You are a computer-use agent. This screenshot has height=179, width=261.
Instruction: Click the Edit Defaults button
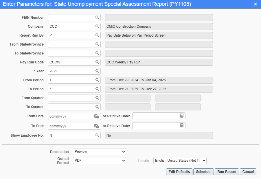point(179,172)
